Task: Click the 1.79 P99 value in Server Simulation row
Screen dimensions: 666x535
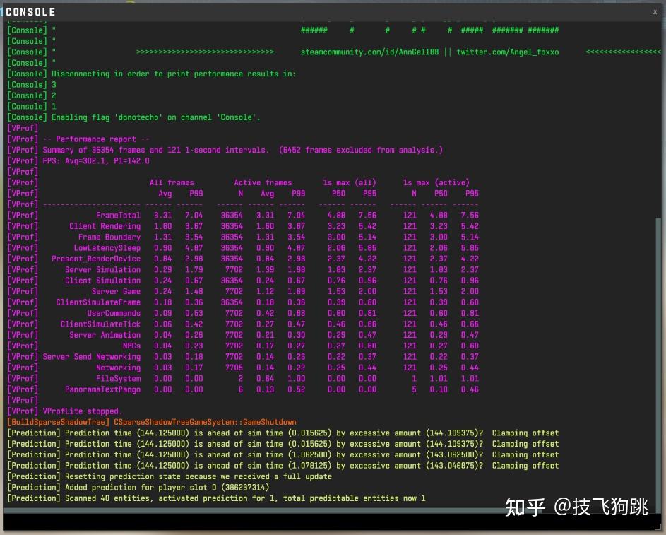Action: 194,270
